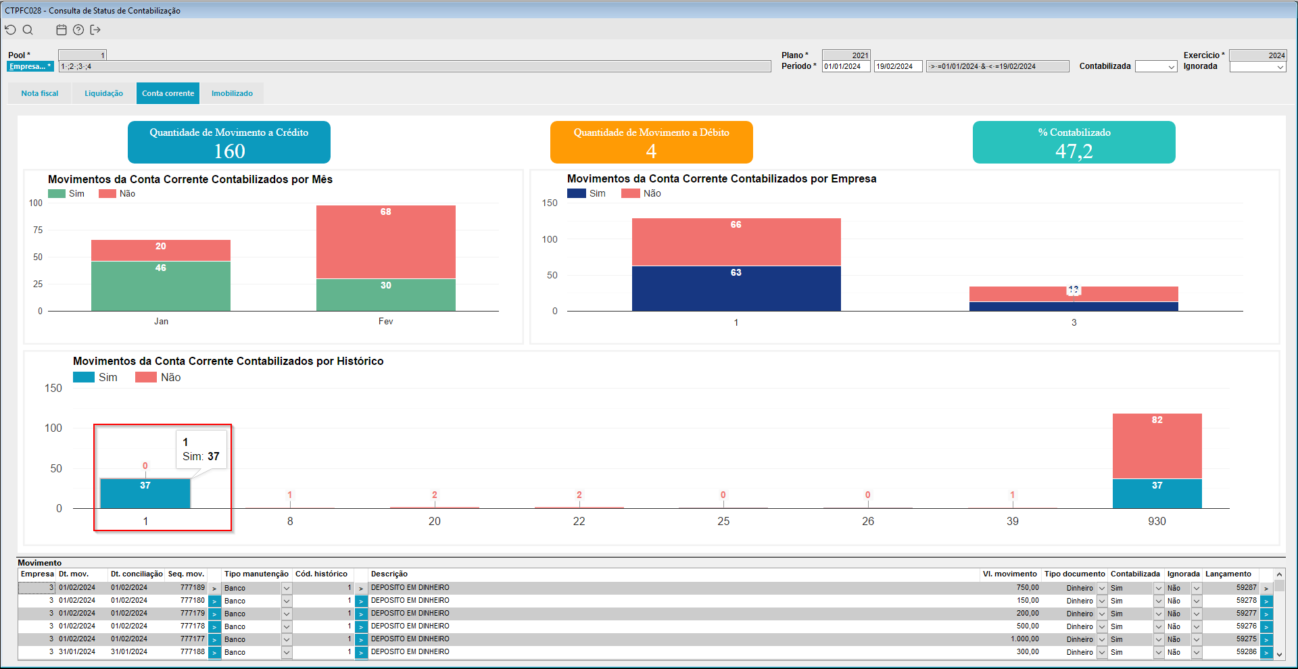Screen dimensions: 1298x669
Task: Switch to the Liquidação tab
Action: coord(103,93)
